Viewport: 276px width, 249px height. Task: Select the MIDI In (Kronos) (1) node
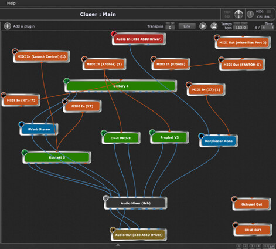(x=104, y=64)
